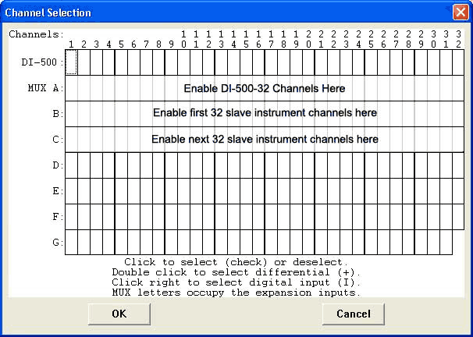Select MUX D channel 14 cell
The width and height of the screenshot is (473, 337).
[x=234, y=165]
